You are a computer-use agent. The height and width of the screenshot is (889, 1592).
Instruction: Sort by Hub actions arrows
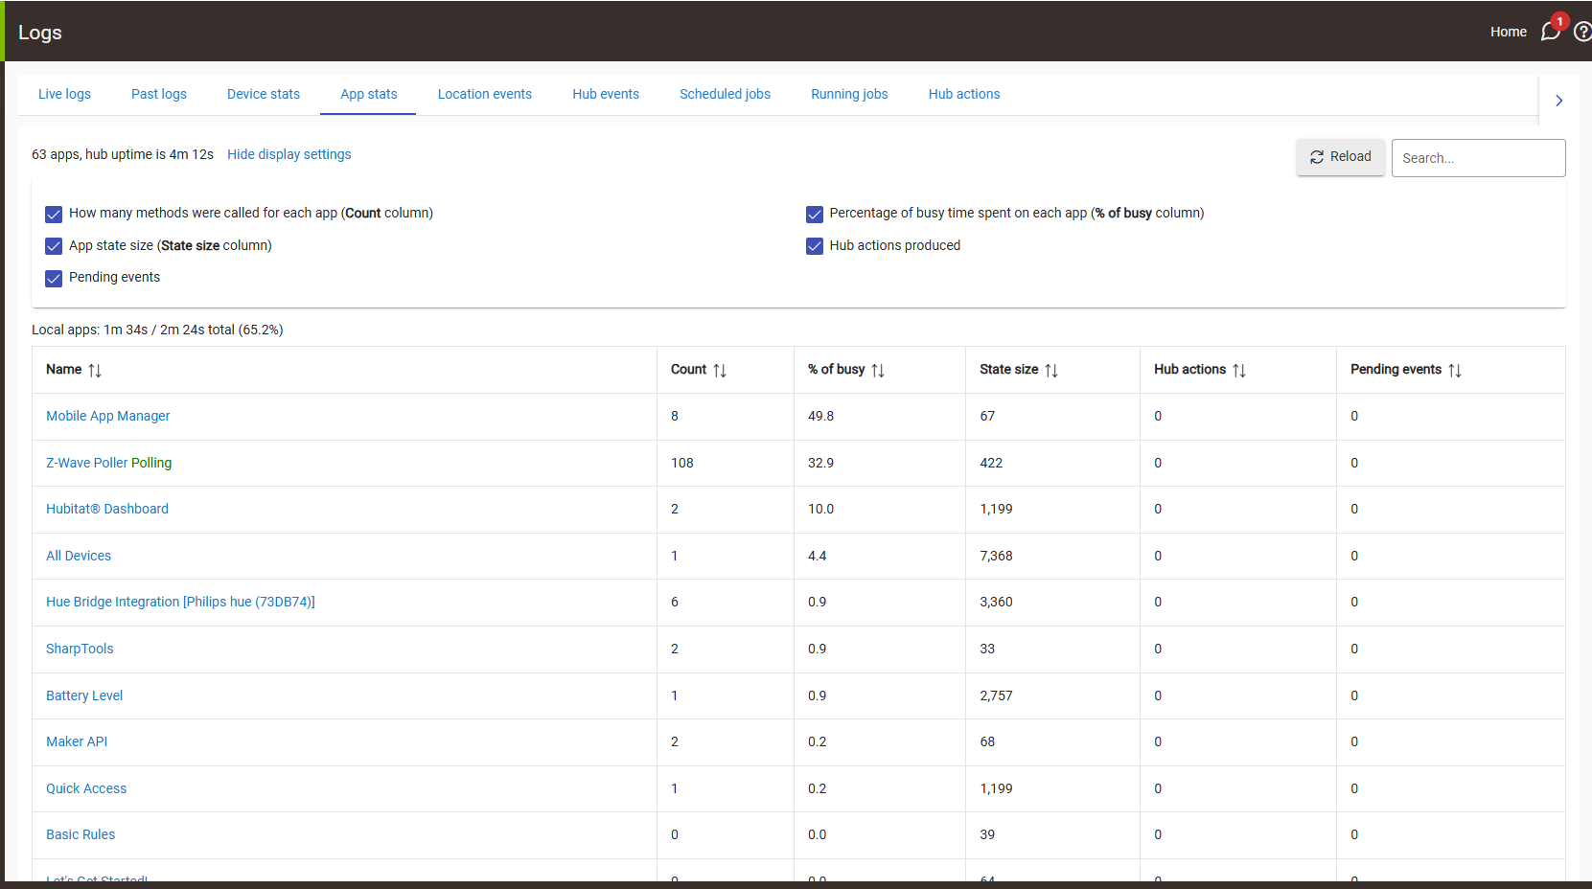point(1239,371)
